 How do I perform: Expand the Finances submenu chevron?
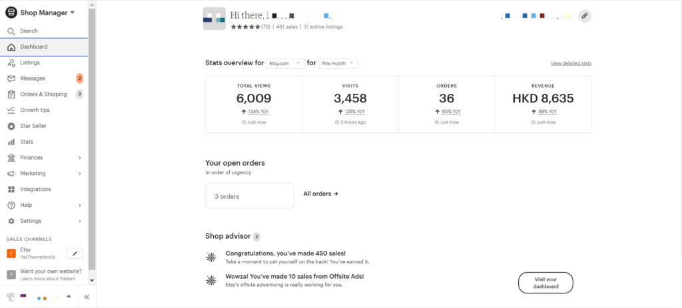pos(80,158)
